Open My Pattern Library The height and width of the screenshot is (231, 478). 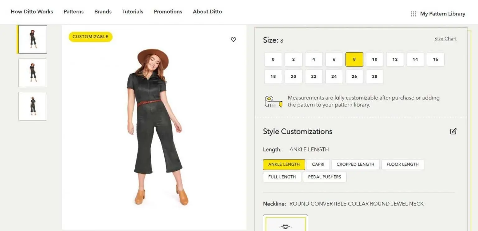[443, 14]
